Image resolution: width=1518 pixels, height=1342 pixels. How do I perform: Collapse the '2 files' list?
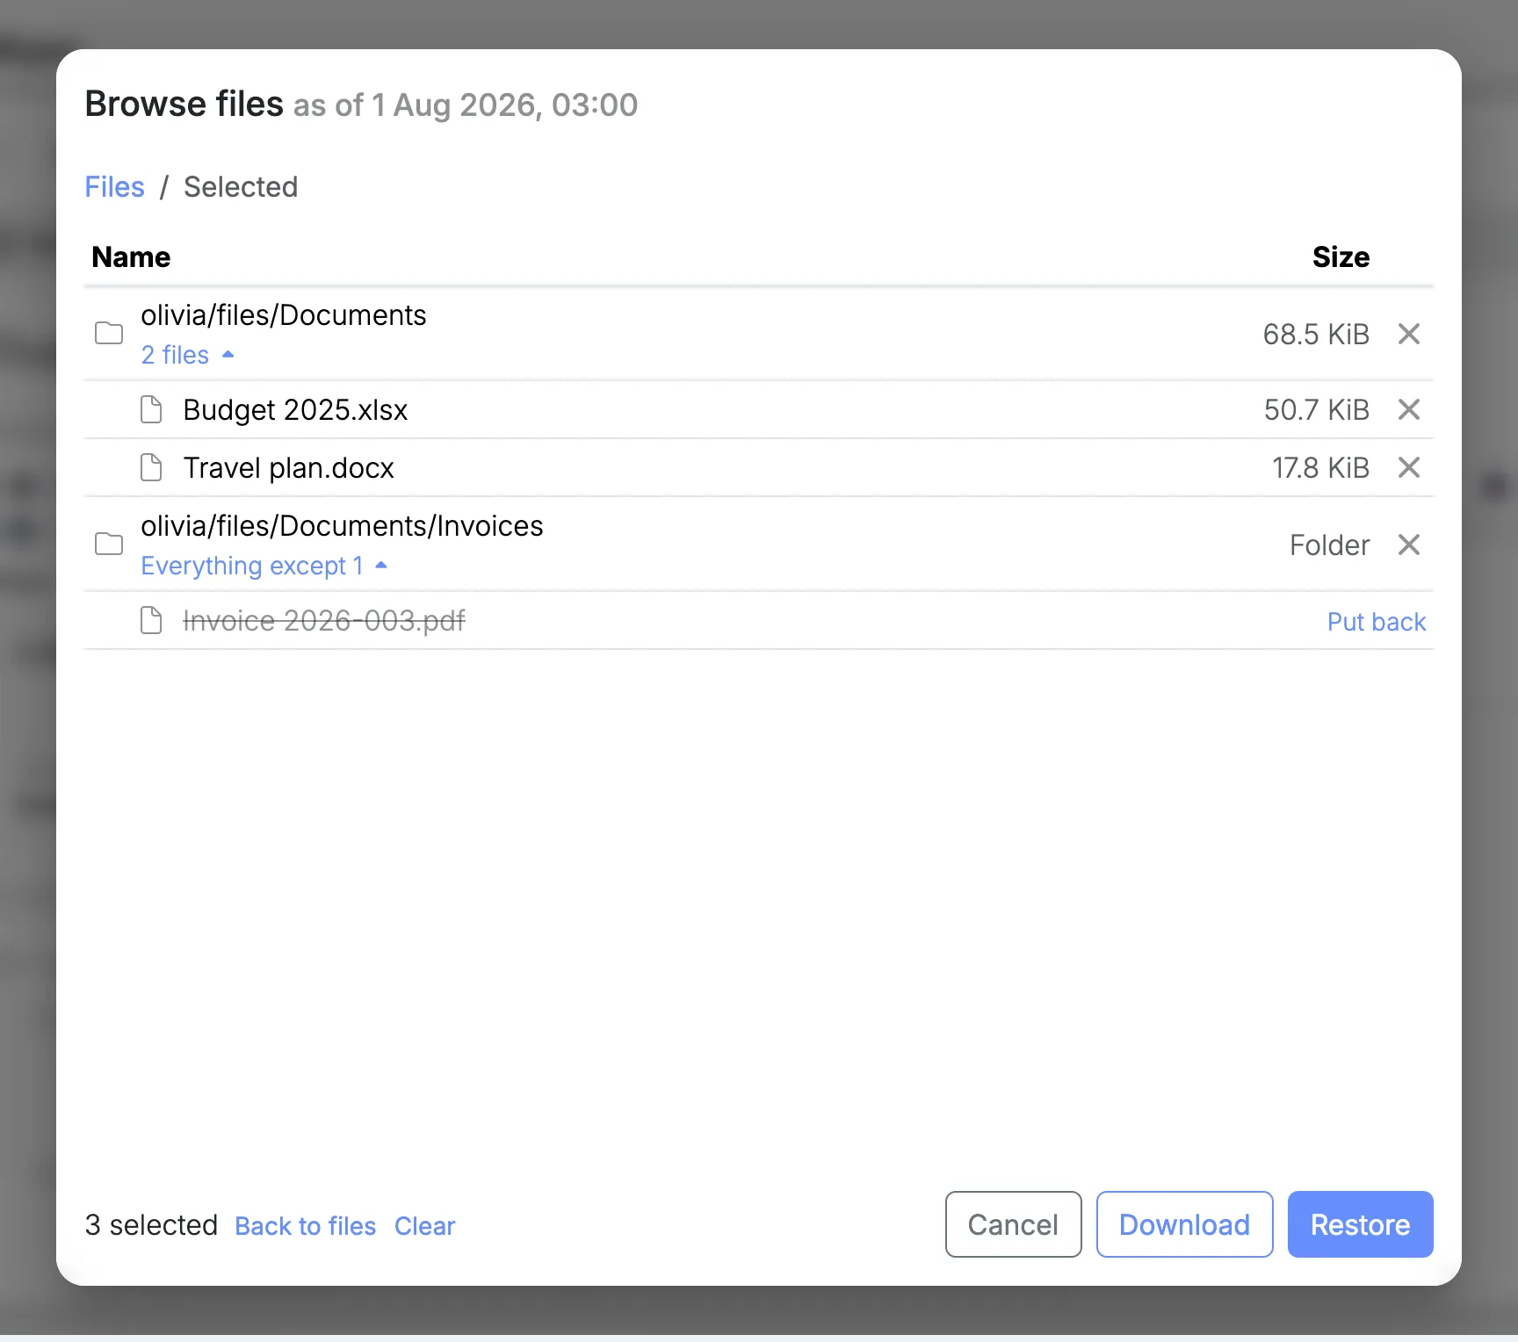187,355
